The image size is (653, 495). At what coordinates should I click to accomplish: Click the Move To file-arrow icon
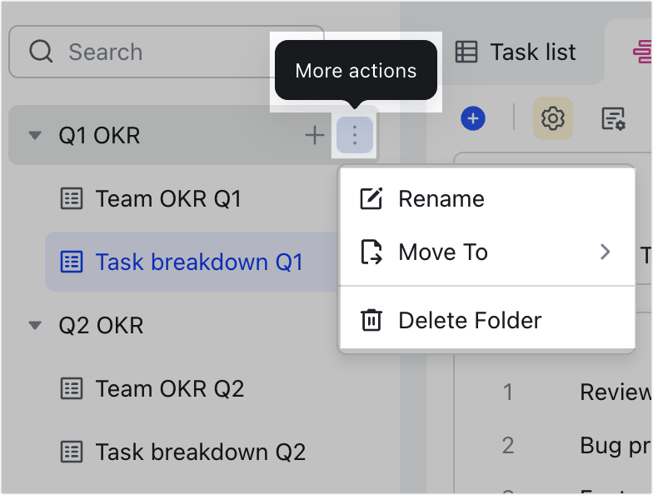pyautogui.click(x=371, y=252)
